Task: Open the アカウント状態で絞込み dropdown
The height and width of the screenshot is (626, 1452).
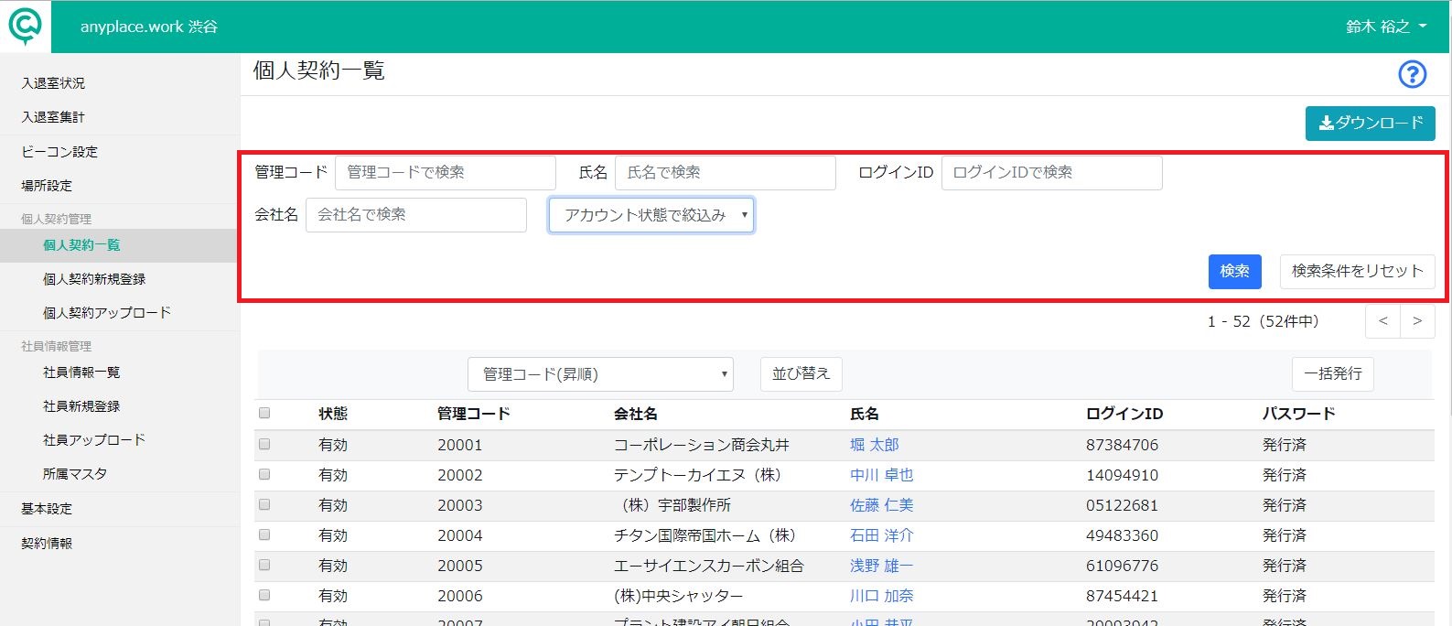Action: pyautogui.click(x=651, y=215)
